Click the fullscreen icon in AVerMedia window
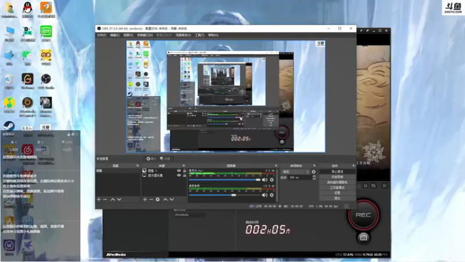 click(x=384, y=186)
